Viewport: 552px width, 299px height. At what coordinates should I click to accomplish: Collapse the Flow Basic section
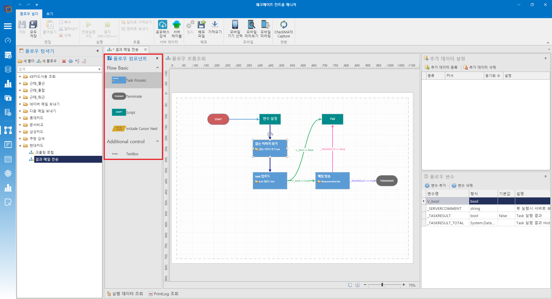(158, 68)
